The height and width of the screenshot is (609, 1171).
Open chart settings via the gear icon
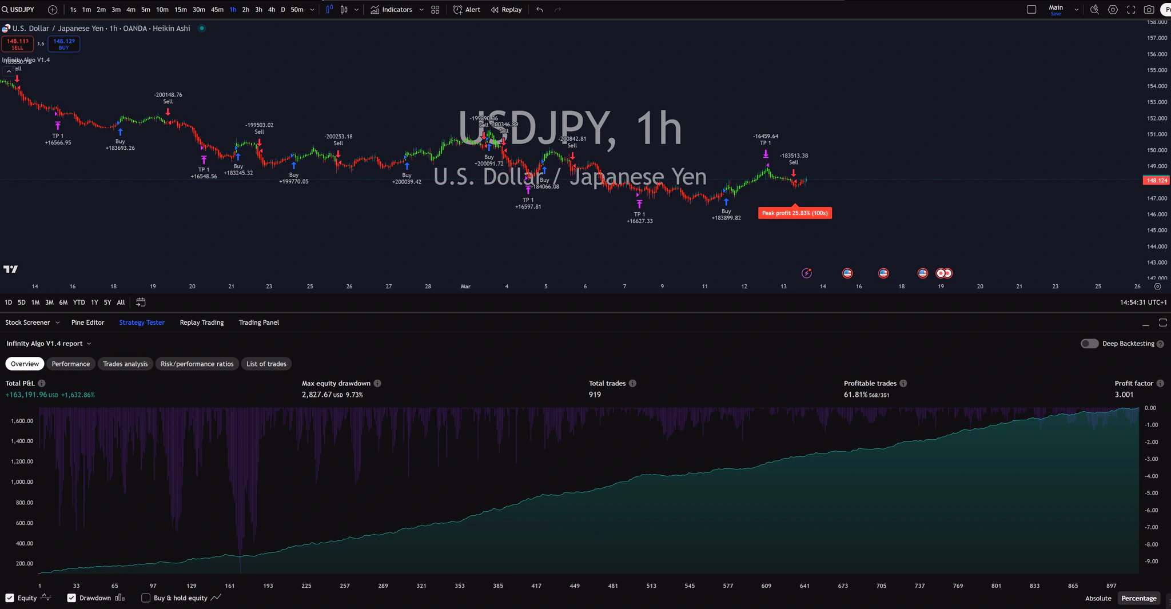tap(1113, 10)
